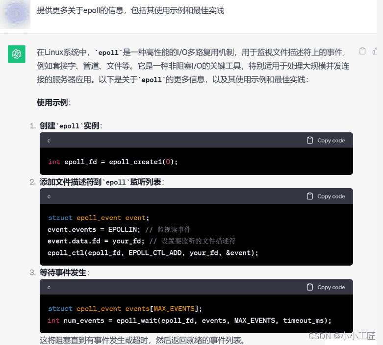Click the 'int num_events = epoll_wait' code line
Screen dimensions: 383x345
190,320
